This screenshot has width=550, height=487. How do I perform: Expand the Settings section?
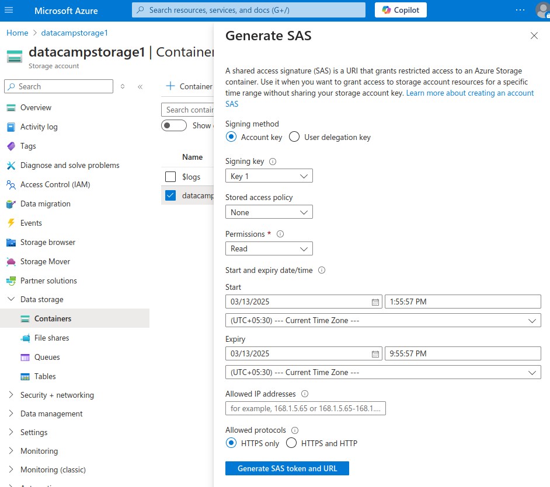click(11, 432)
